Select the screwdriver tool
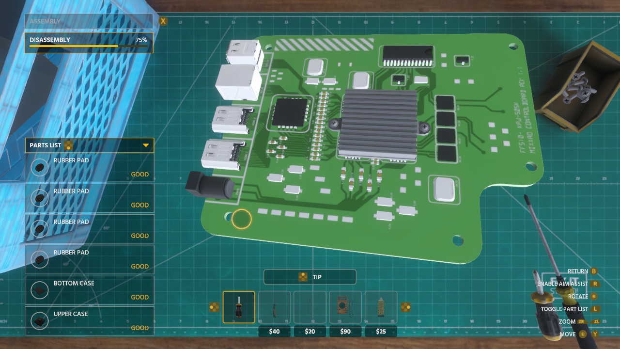This screenshot has width=620, height=349. point(239,306)
